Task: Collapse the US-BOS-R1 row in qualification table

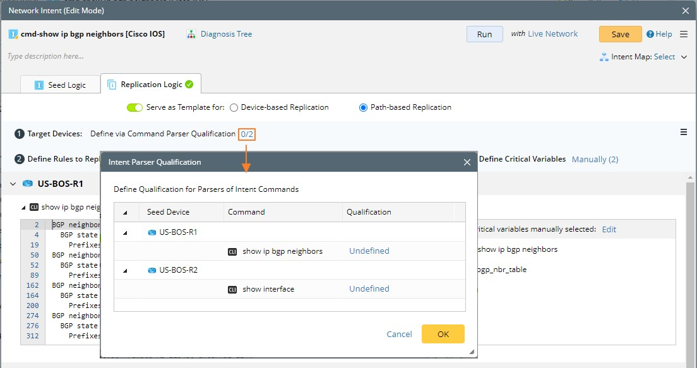Action: click(125, 232)
